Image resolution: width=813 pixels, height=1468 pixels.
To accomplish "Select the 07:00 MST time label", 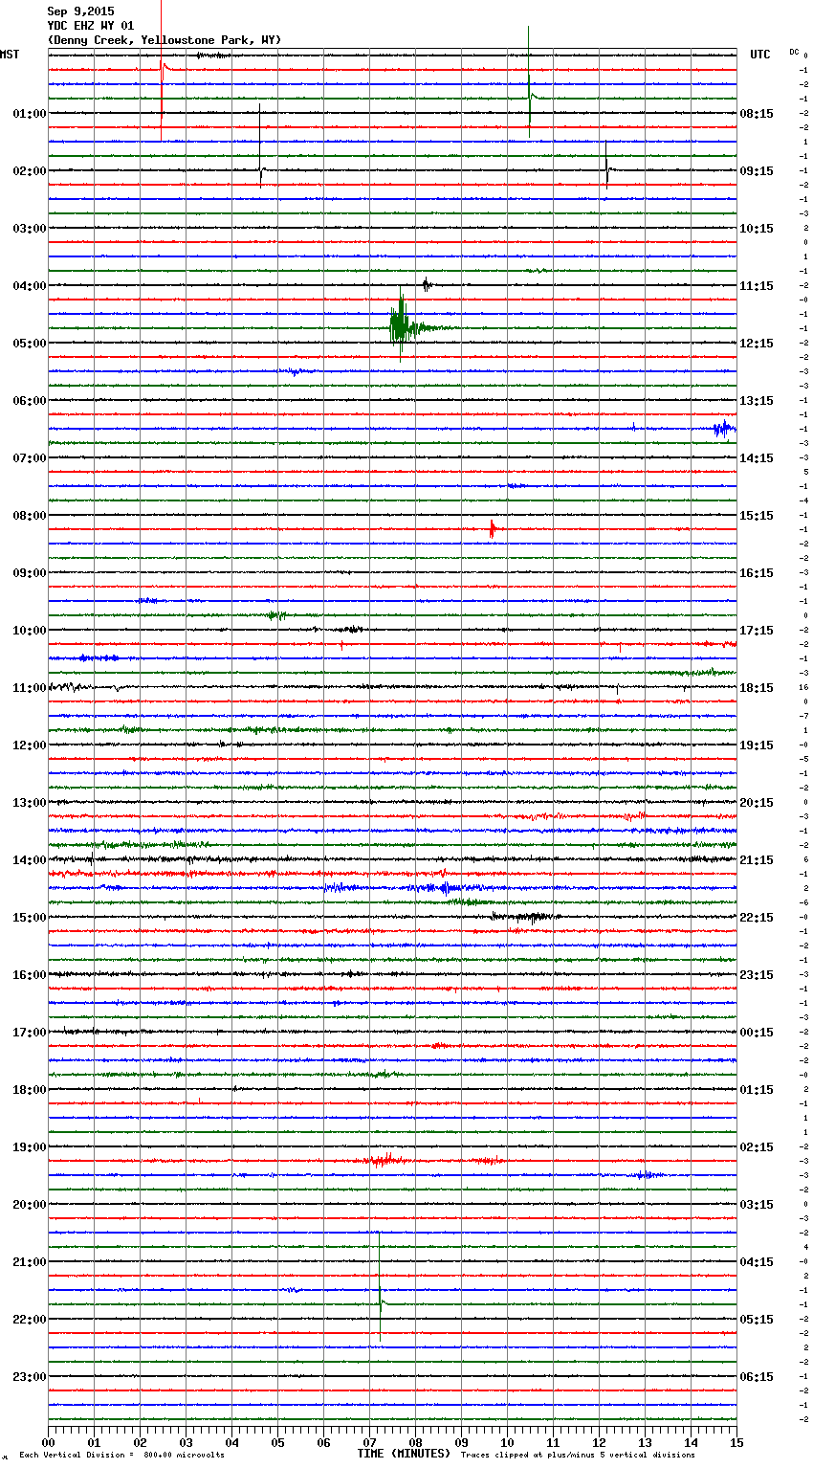I will click(x=30, y=458).
